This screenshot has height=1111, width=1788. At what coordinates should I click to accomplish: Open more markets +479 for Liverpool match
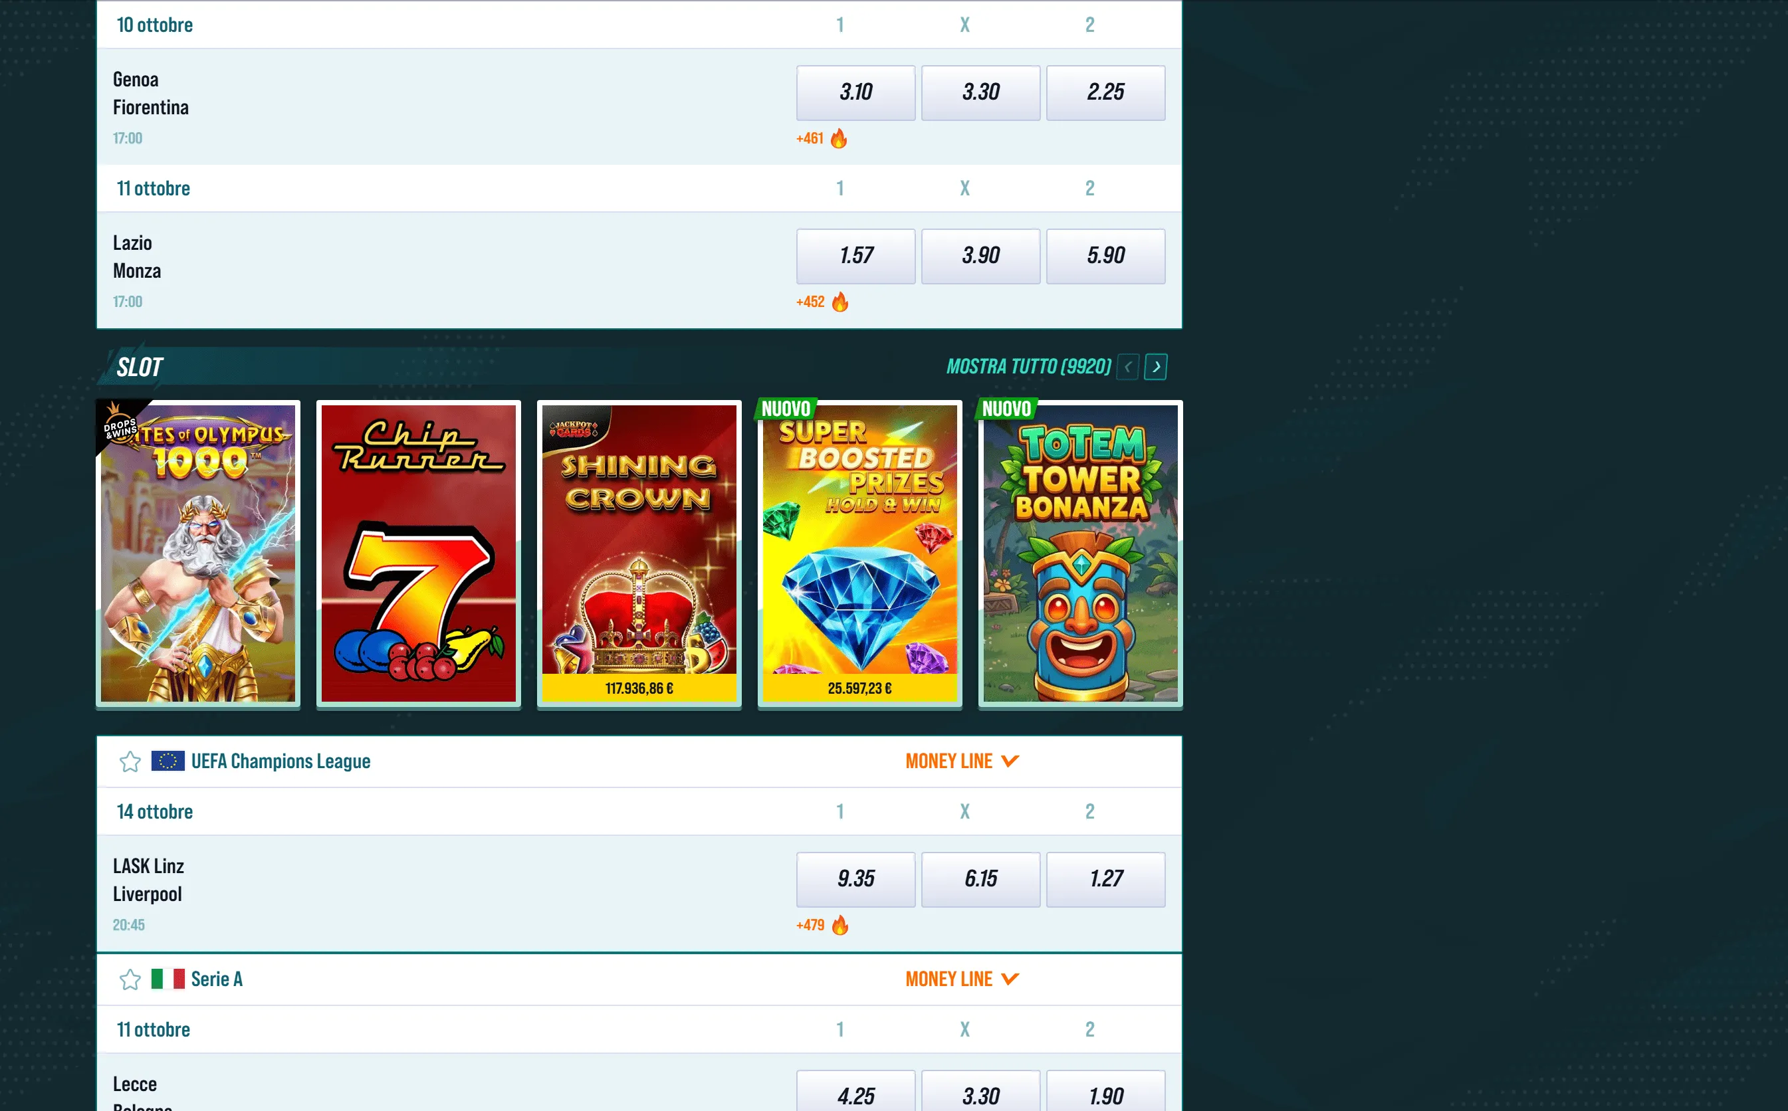coord(811,925)
